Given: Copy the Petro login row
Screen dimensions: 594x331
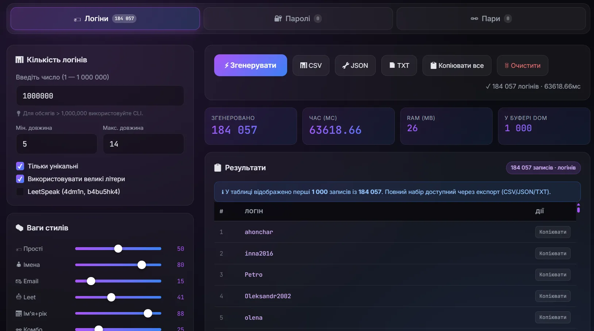Looking at the screenshot, I should point(553,274).
